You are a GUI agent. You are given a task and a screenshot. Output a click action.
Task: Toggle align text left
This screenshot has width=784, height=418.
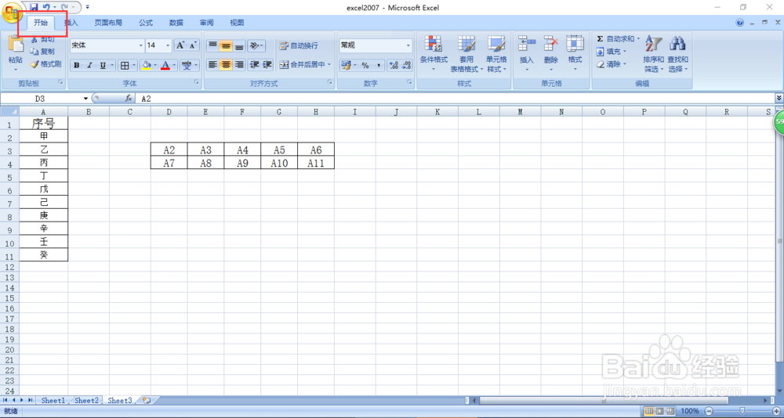coord(212,65)
